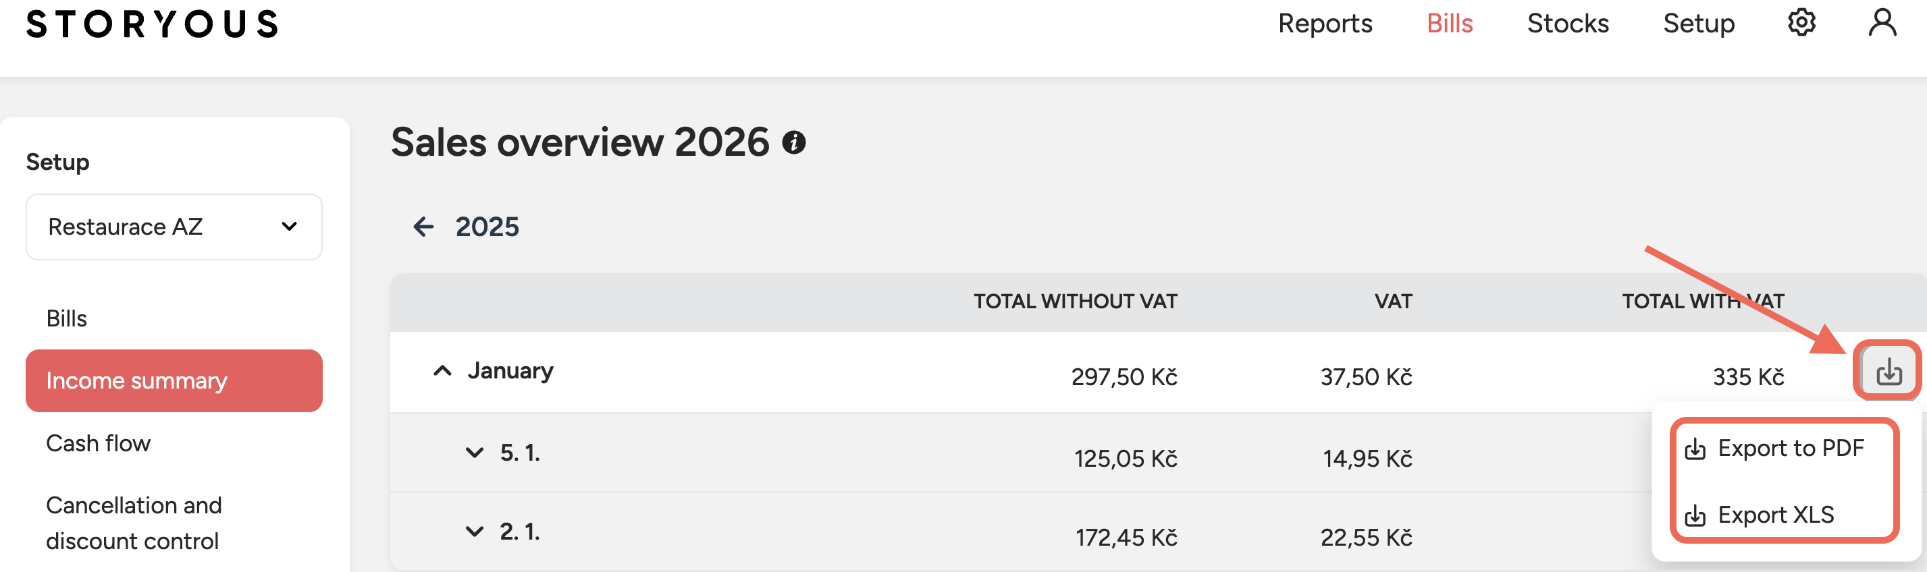Open Cash flow in the sidebar
1927x572 pixels.
point(99,442)
